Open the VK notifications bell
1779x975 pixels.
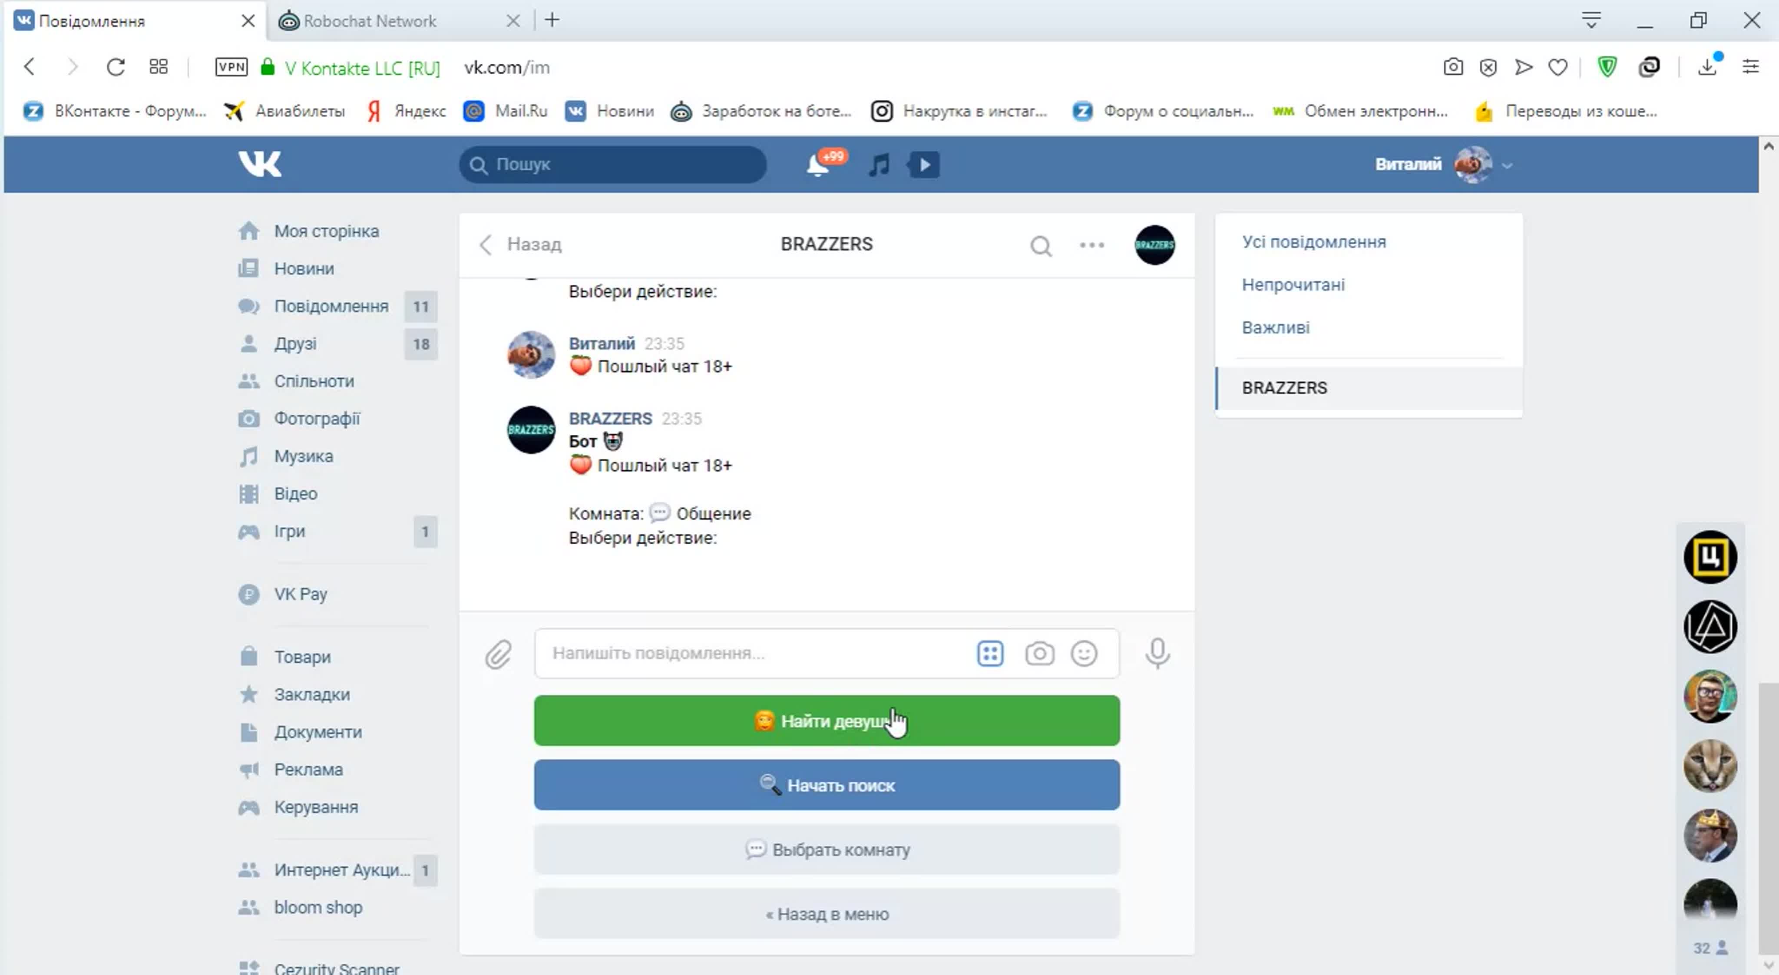point(818,165)
